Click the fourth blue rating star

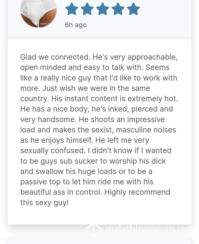(118, 9)
